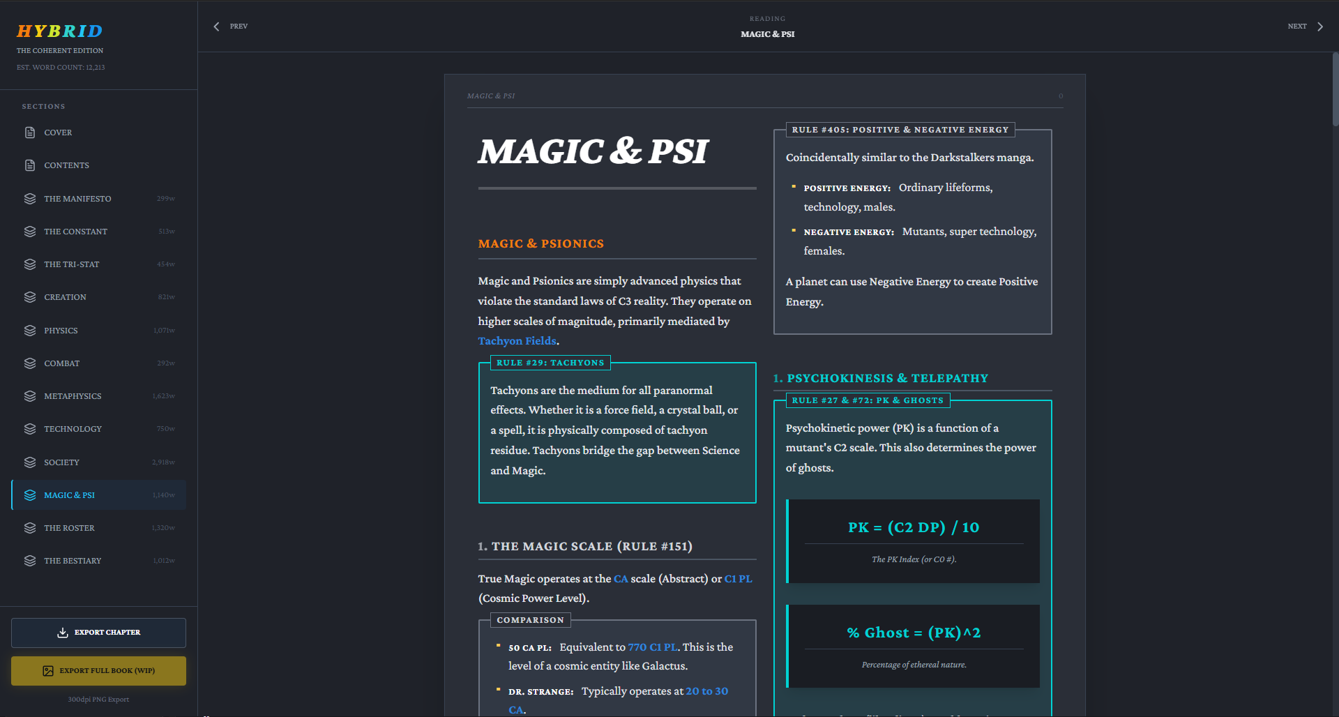The height and width of the screenshot is (717, 1339).
Task: Click the image icon on Export Full Book
Action: (x=48, y=671)
